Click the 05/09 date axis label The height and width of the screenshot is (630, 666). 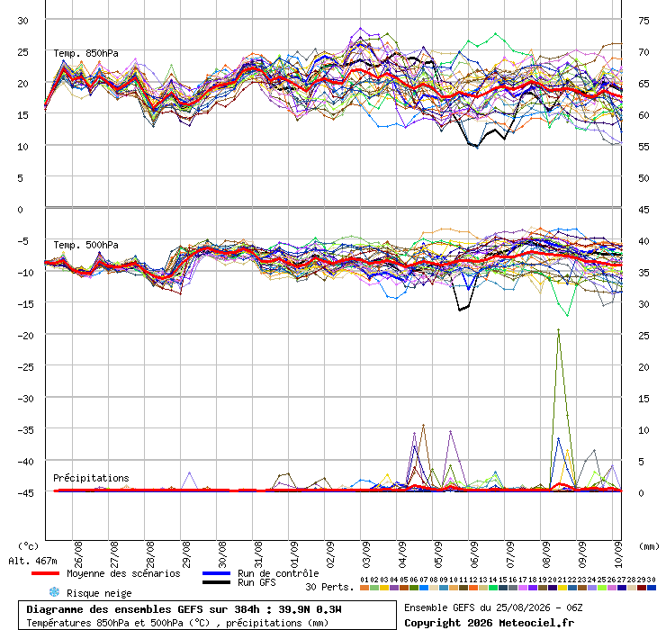(439, 554)
